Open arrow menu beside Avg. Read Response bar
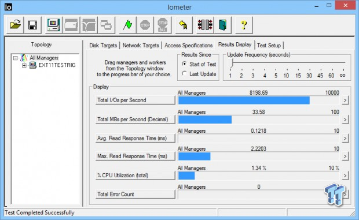The width and height of the screenshot is (359, 220). 345,139
